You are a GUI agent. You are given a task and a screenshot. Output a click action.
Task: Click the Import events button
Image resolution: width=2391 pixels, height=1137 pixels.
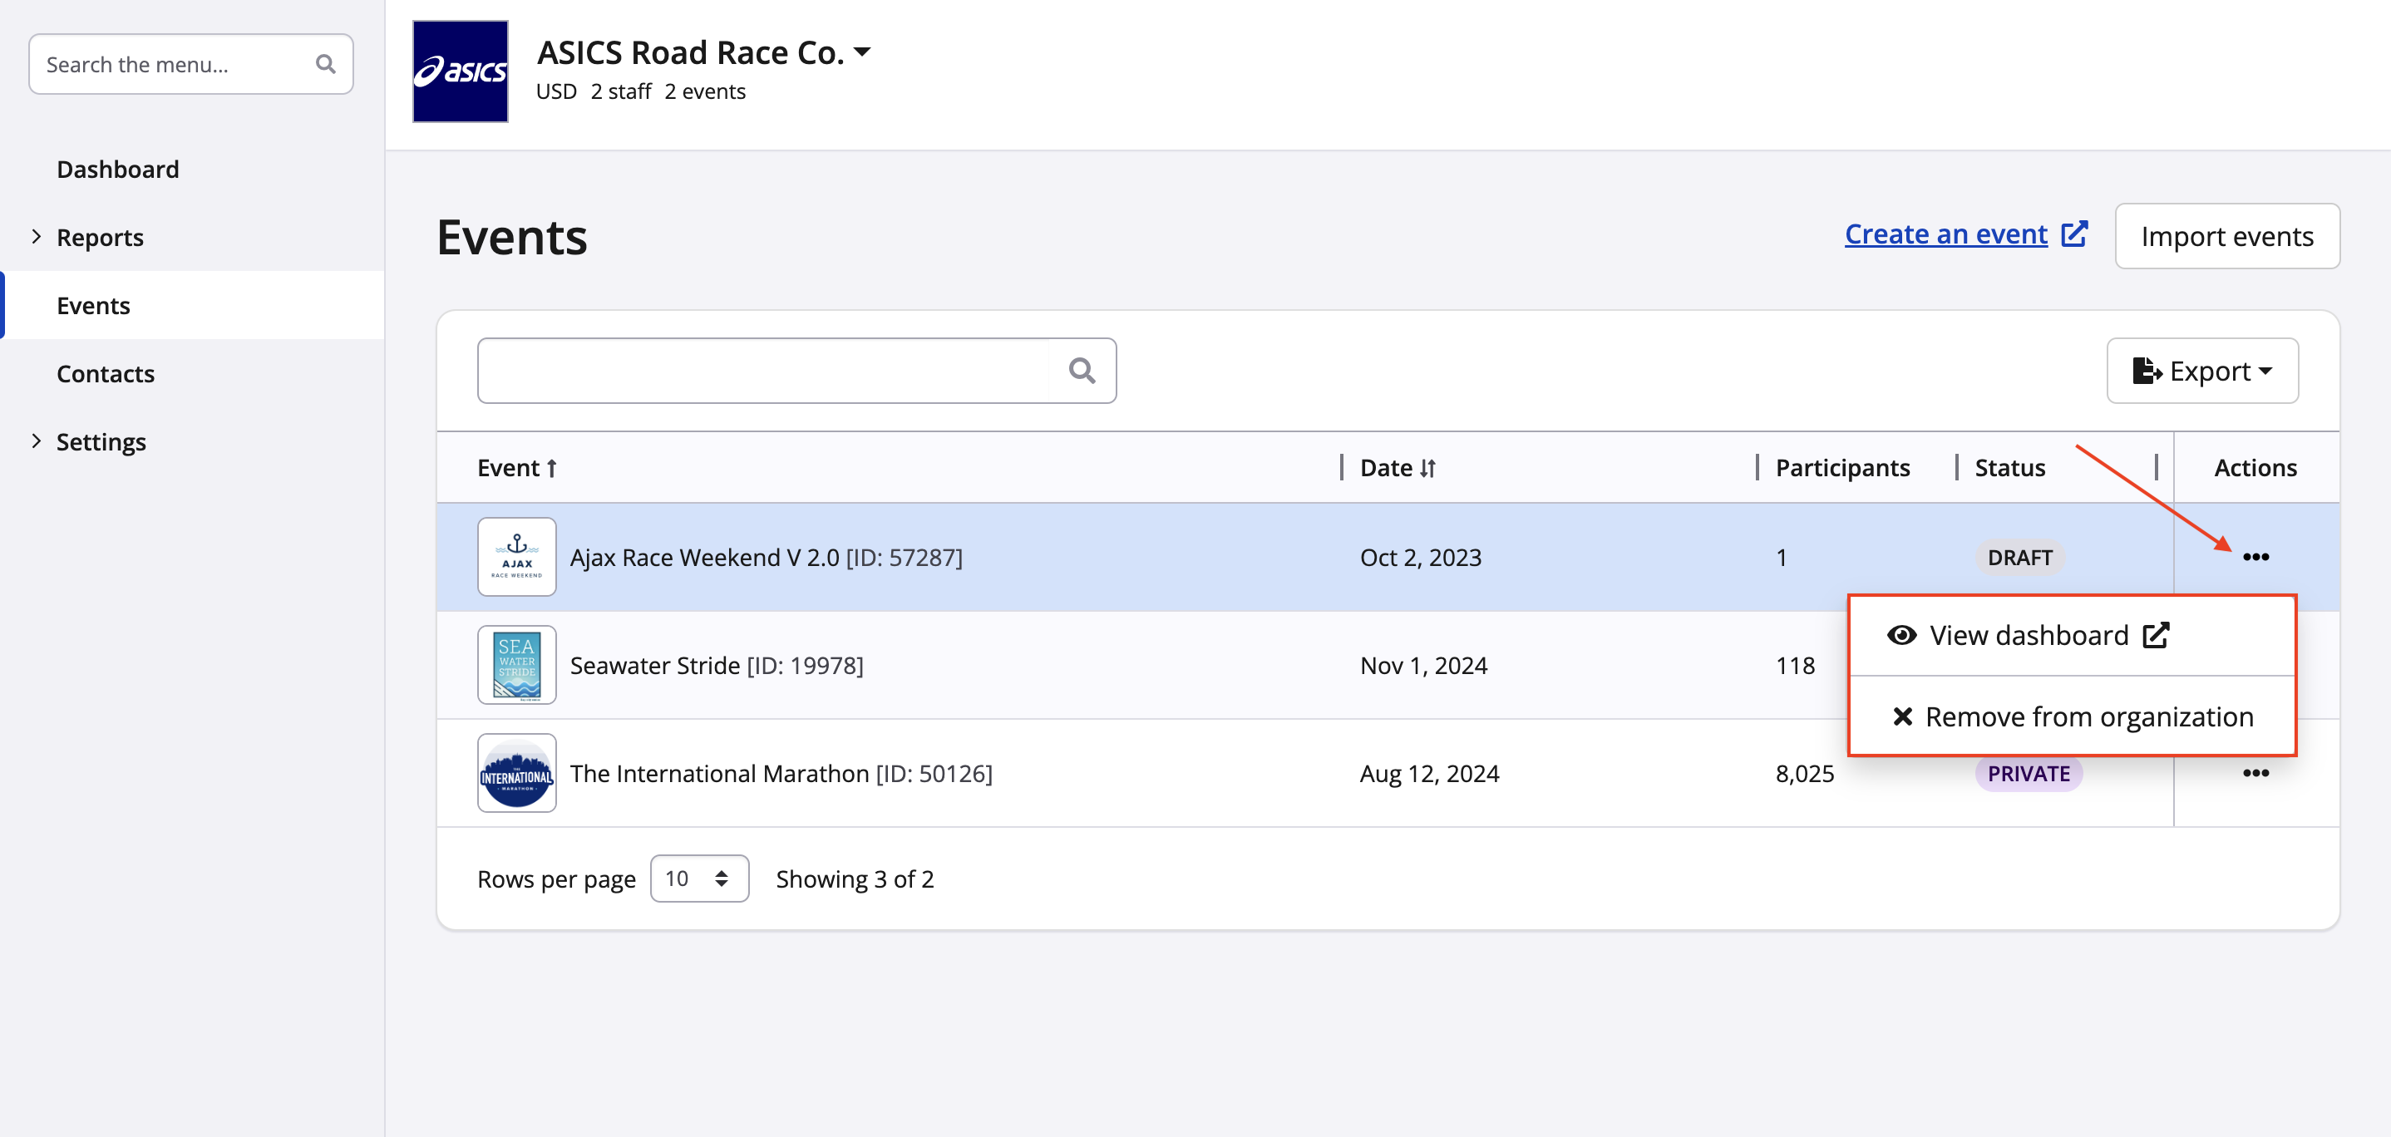[2226, 237]
